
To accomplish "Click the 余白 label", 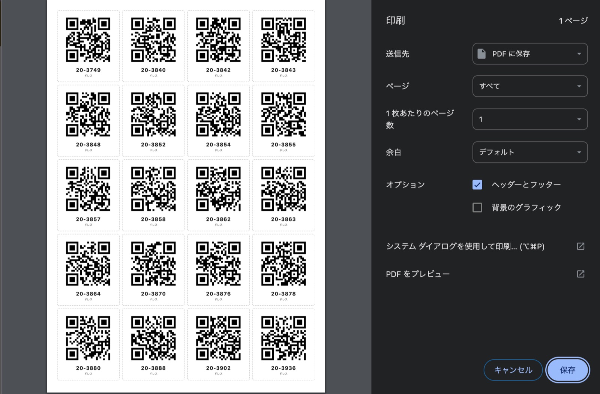I will pos(394,152).
